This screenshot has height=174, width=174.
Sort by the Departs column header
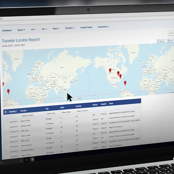[x=104, y=104]
